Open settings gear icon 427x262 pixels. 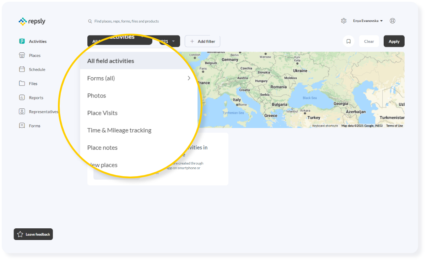(x=344, y=21)
